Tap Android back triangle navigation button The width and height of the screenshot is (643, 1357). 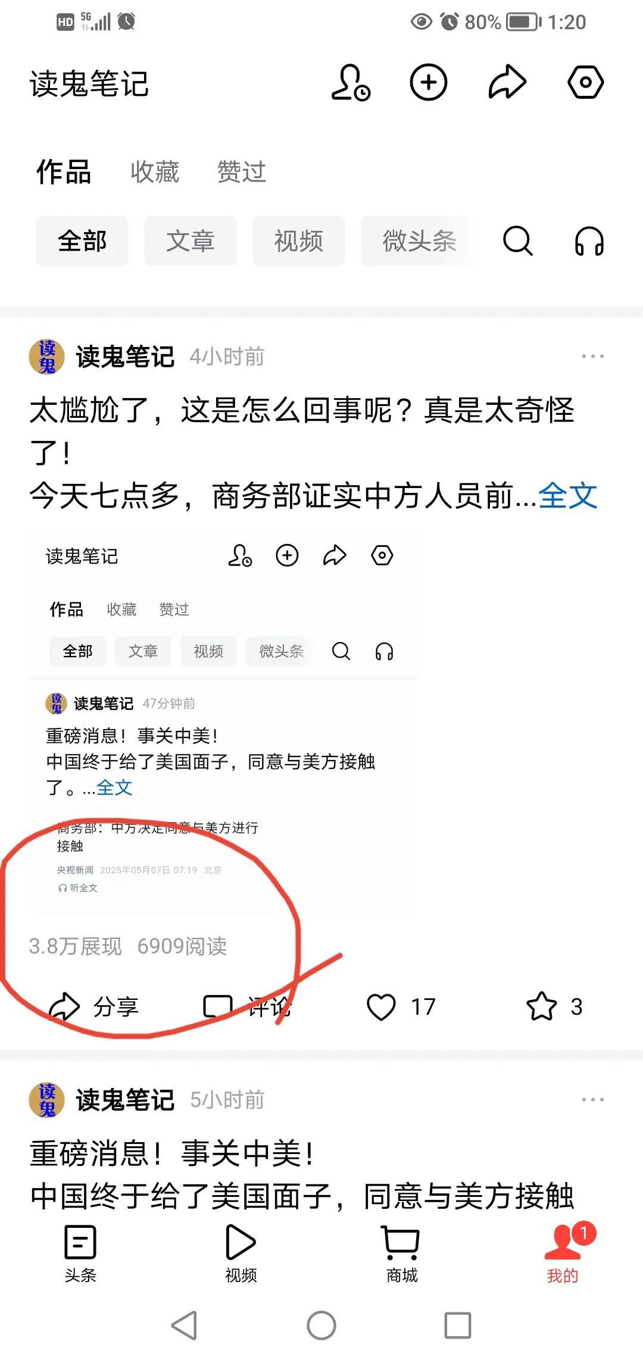click(x=185, y=1325)
